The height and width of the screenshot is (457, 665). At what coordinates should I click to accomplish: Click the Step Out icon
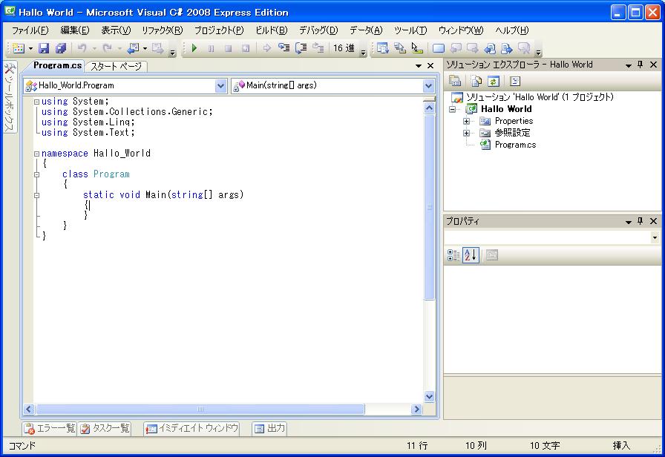[x=318, y=48]
